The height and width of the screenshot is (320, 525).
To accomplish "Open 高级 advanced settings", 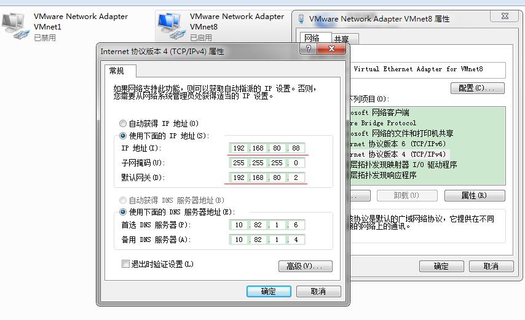I will click(x=306, y=266).
